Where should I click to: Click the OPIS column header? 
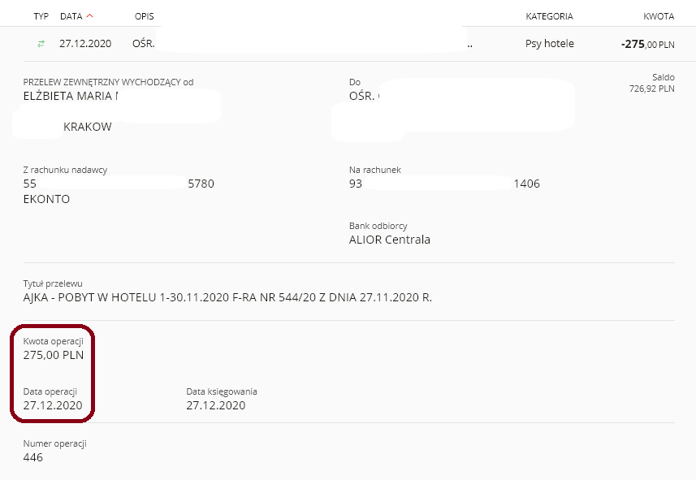pos(145,16)
